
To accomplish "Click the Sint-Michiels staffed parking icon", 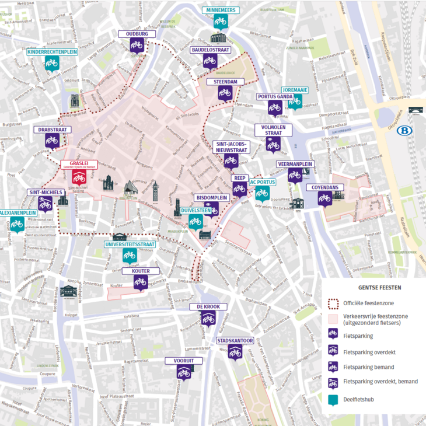I will (46, 204).
